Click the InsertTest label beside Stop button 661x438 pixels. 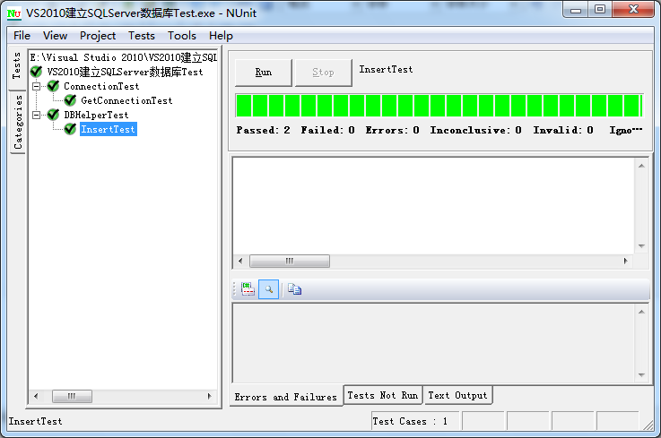pyautogui.click(x=386, y=70)
